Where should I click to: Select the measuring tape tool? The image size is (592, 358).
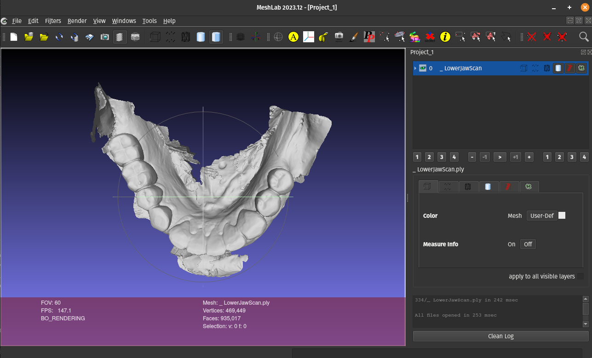[323, 37]
